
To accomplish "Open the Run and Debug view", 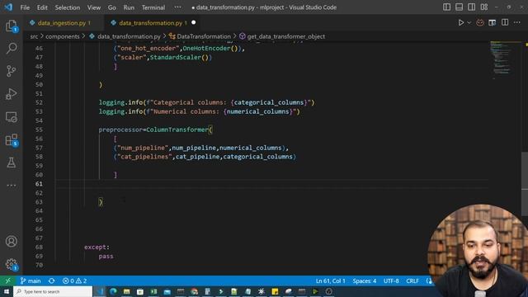I will (x=11, y=94).
